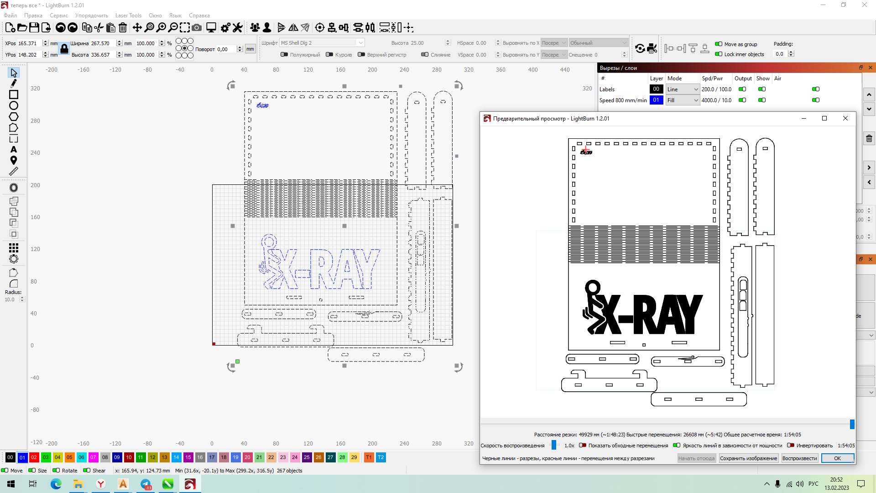Pick red palette swatch 02
Image resolution: width=876 pixels, height=493 pixels.
pos(34,457)
